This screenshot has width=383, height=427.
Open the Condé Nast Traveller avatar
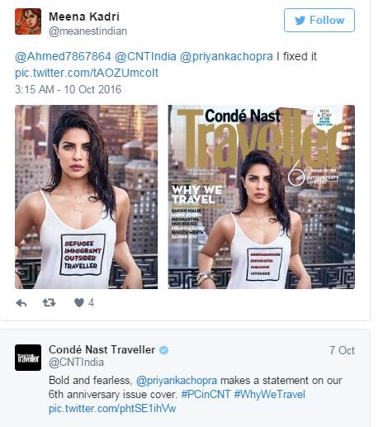click(x=28, y=358)
